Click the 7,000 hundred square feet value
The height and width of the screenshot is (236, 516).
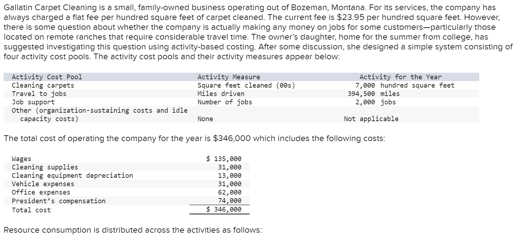tap(405, 85)
